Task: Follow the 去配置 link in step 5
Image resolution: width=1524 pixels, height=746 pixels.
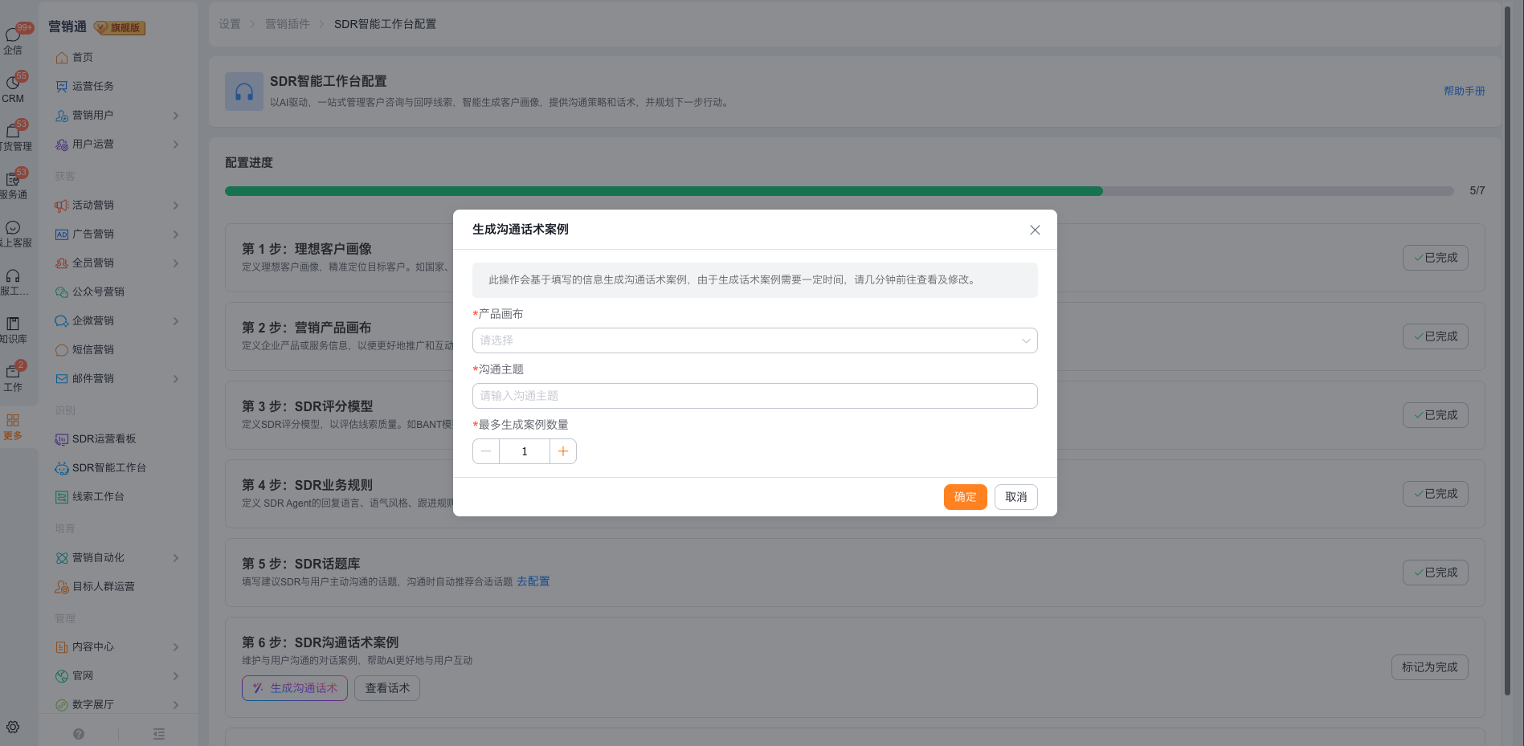Action: (x=533, y=581)
